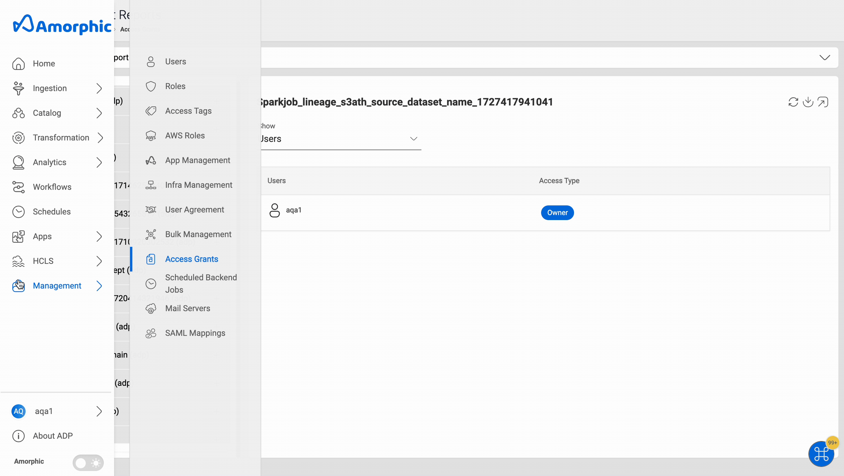Expand the Transformation submenu chevron

[100, 138]
